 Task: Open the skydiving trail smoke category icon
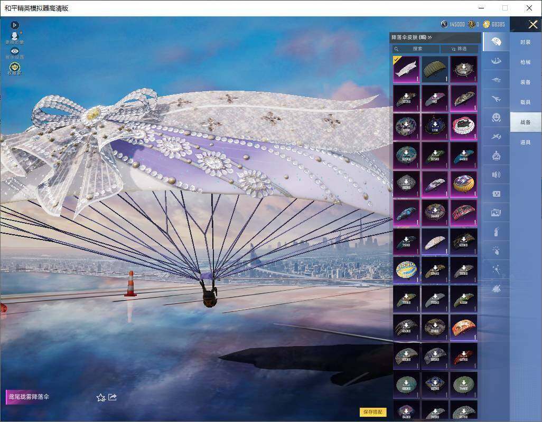point(496,61)
